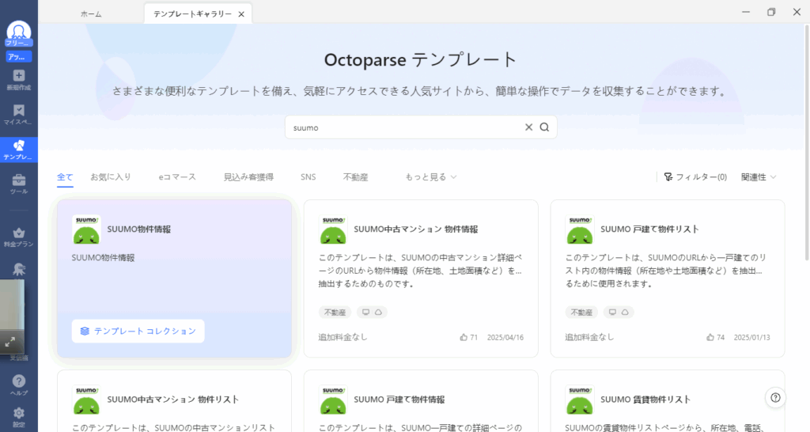Select the SNS category tab

tap(308, 177)
